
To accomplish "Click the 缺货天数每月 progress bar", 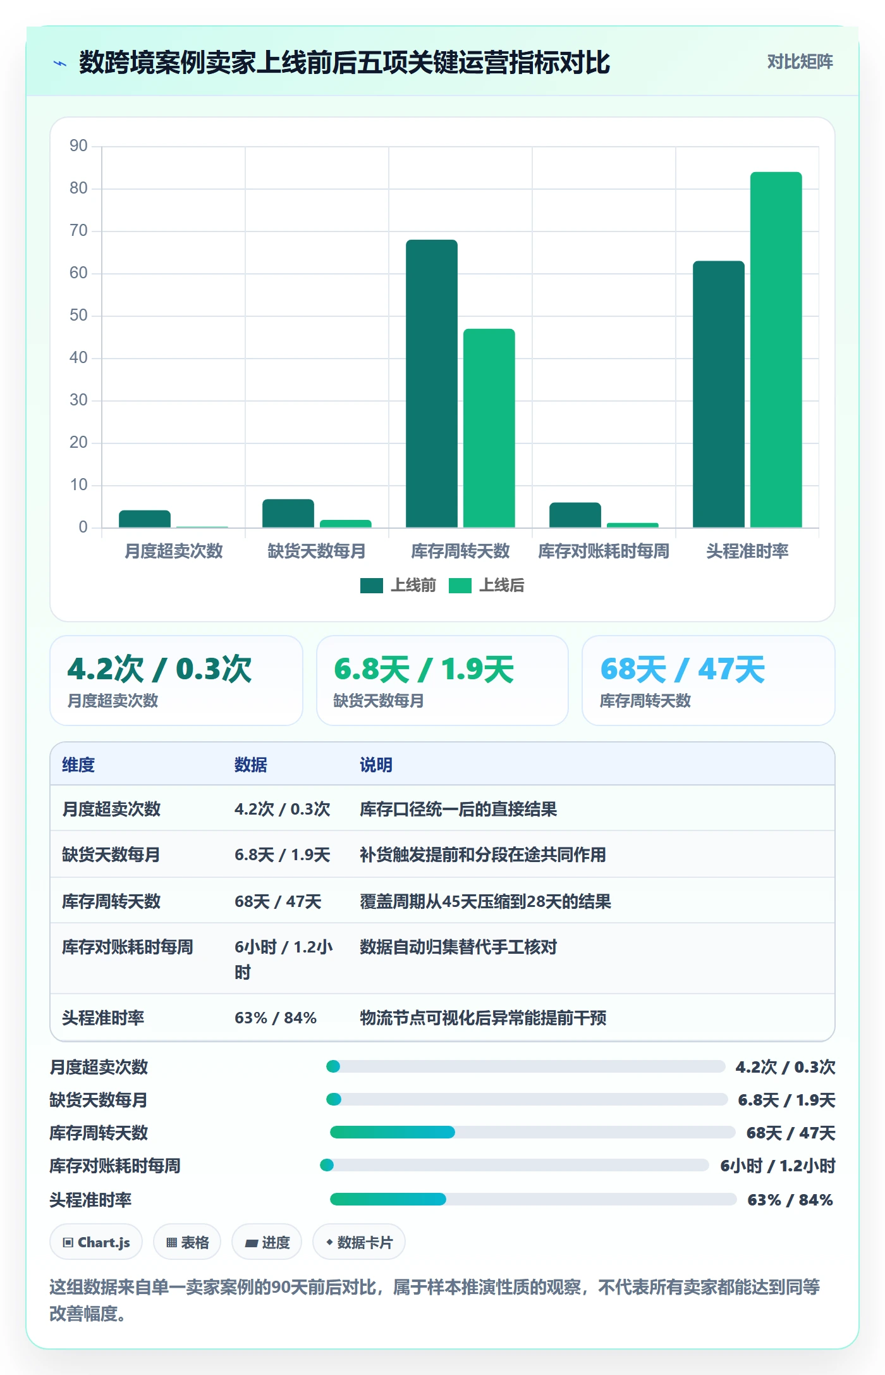I will click(527, 1099).
